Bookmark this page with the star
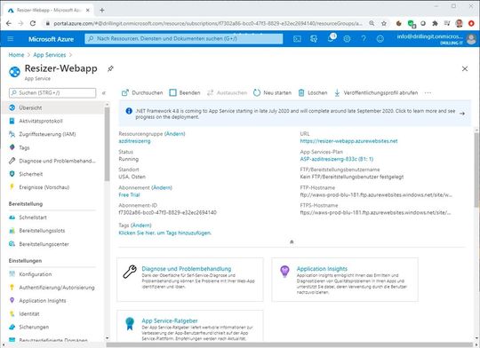Image resolution: width=480 pixels, height=348 pixels. (x=384, y=23)
